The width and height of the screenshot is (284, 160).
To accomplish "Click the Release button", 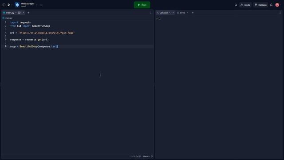I will pos(260,5).
